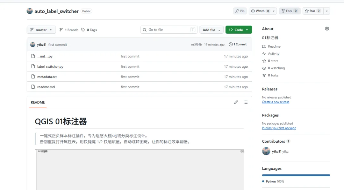Edit the README with the pencil icon
The height and width of the screenshot is (190, 344).
pyautogui.click(x=236, y=102)
